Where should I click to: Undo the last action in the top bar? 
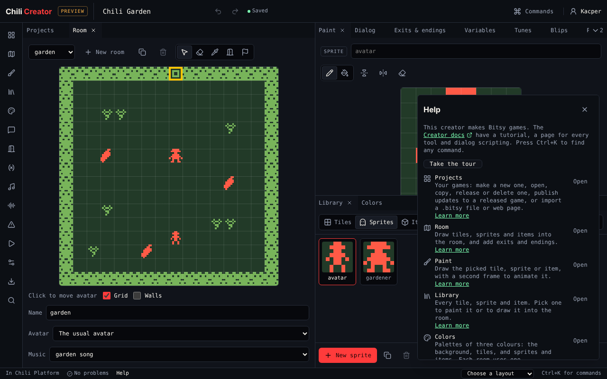click(218, 11)
